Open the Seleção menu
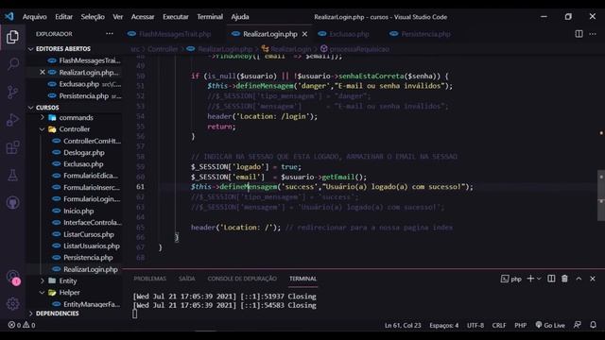This screenshot has width=605, height=340. [93, 17]
